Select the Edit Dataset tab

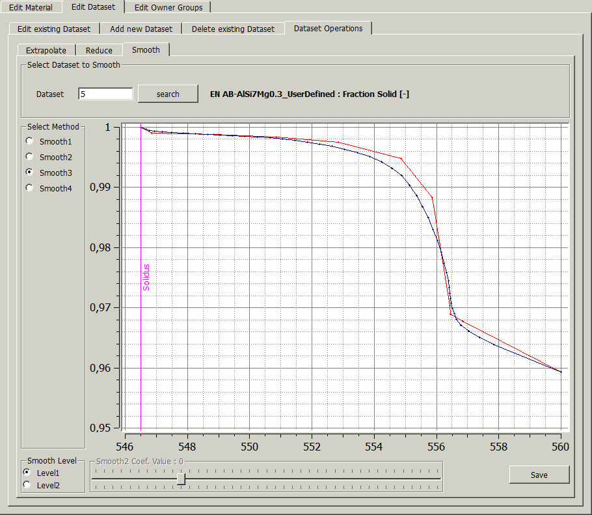(93, 7)
